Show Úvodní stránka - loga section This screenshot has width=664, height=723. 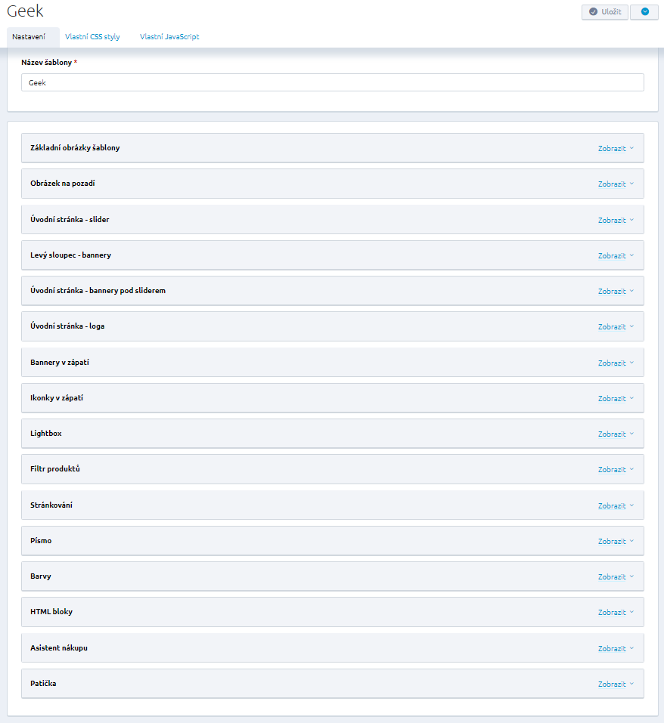[x=615, y=327]
